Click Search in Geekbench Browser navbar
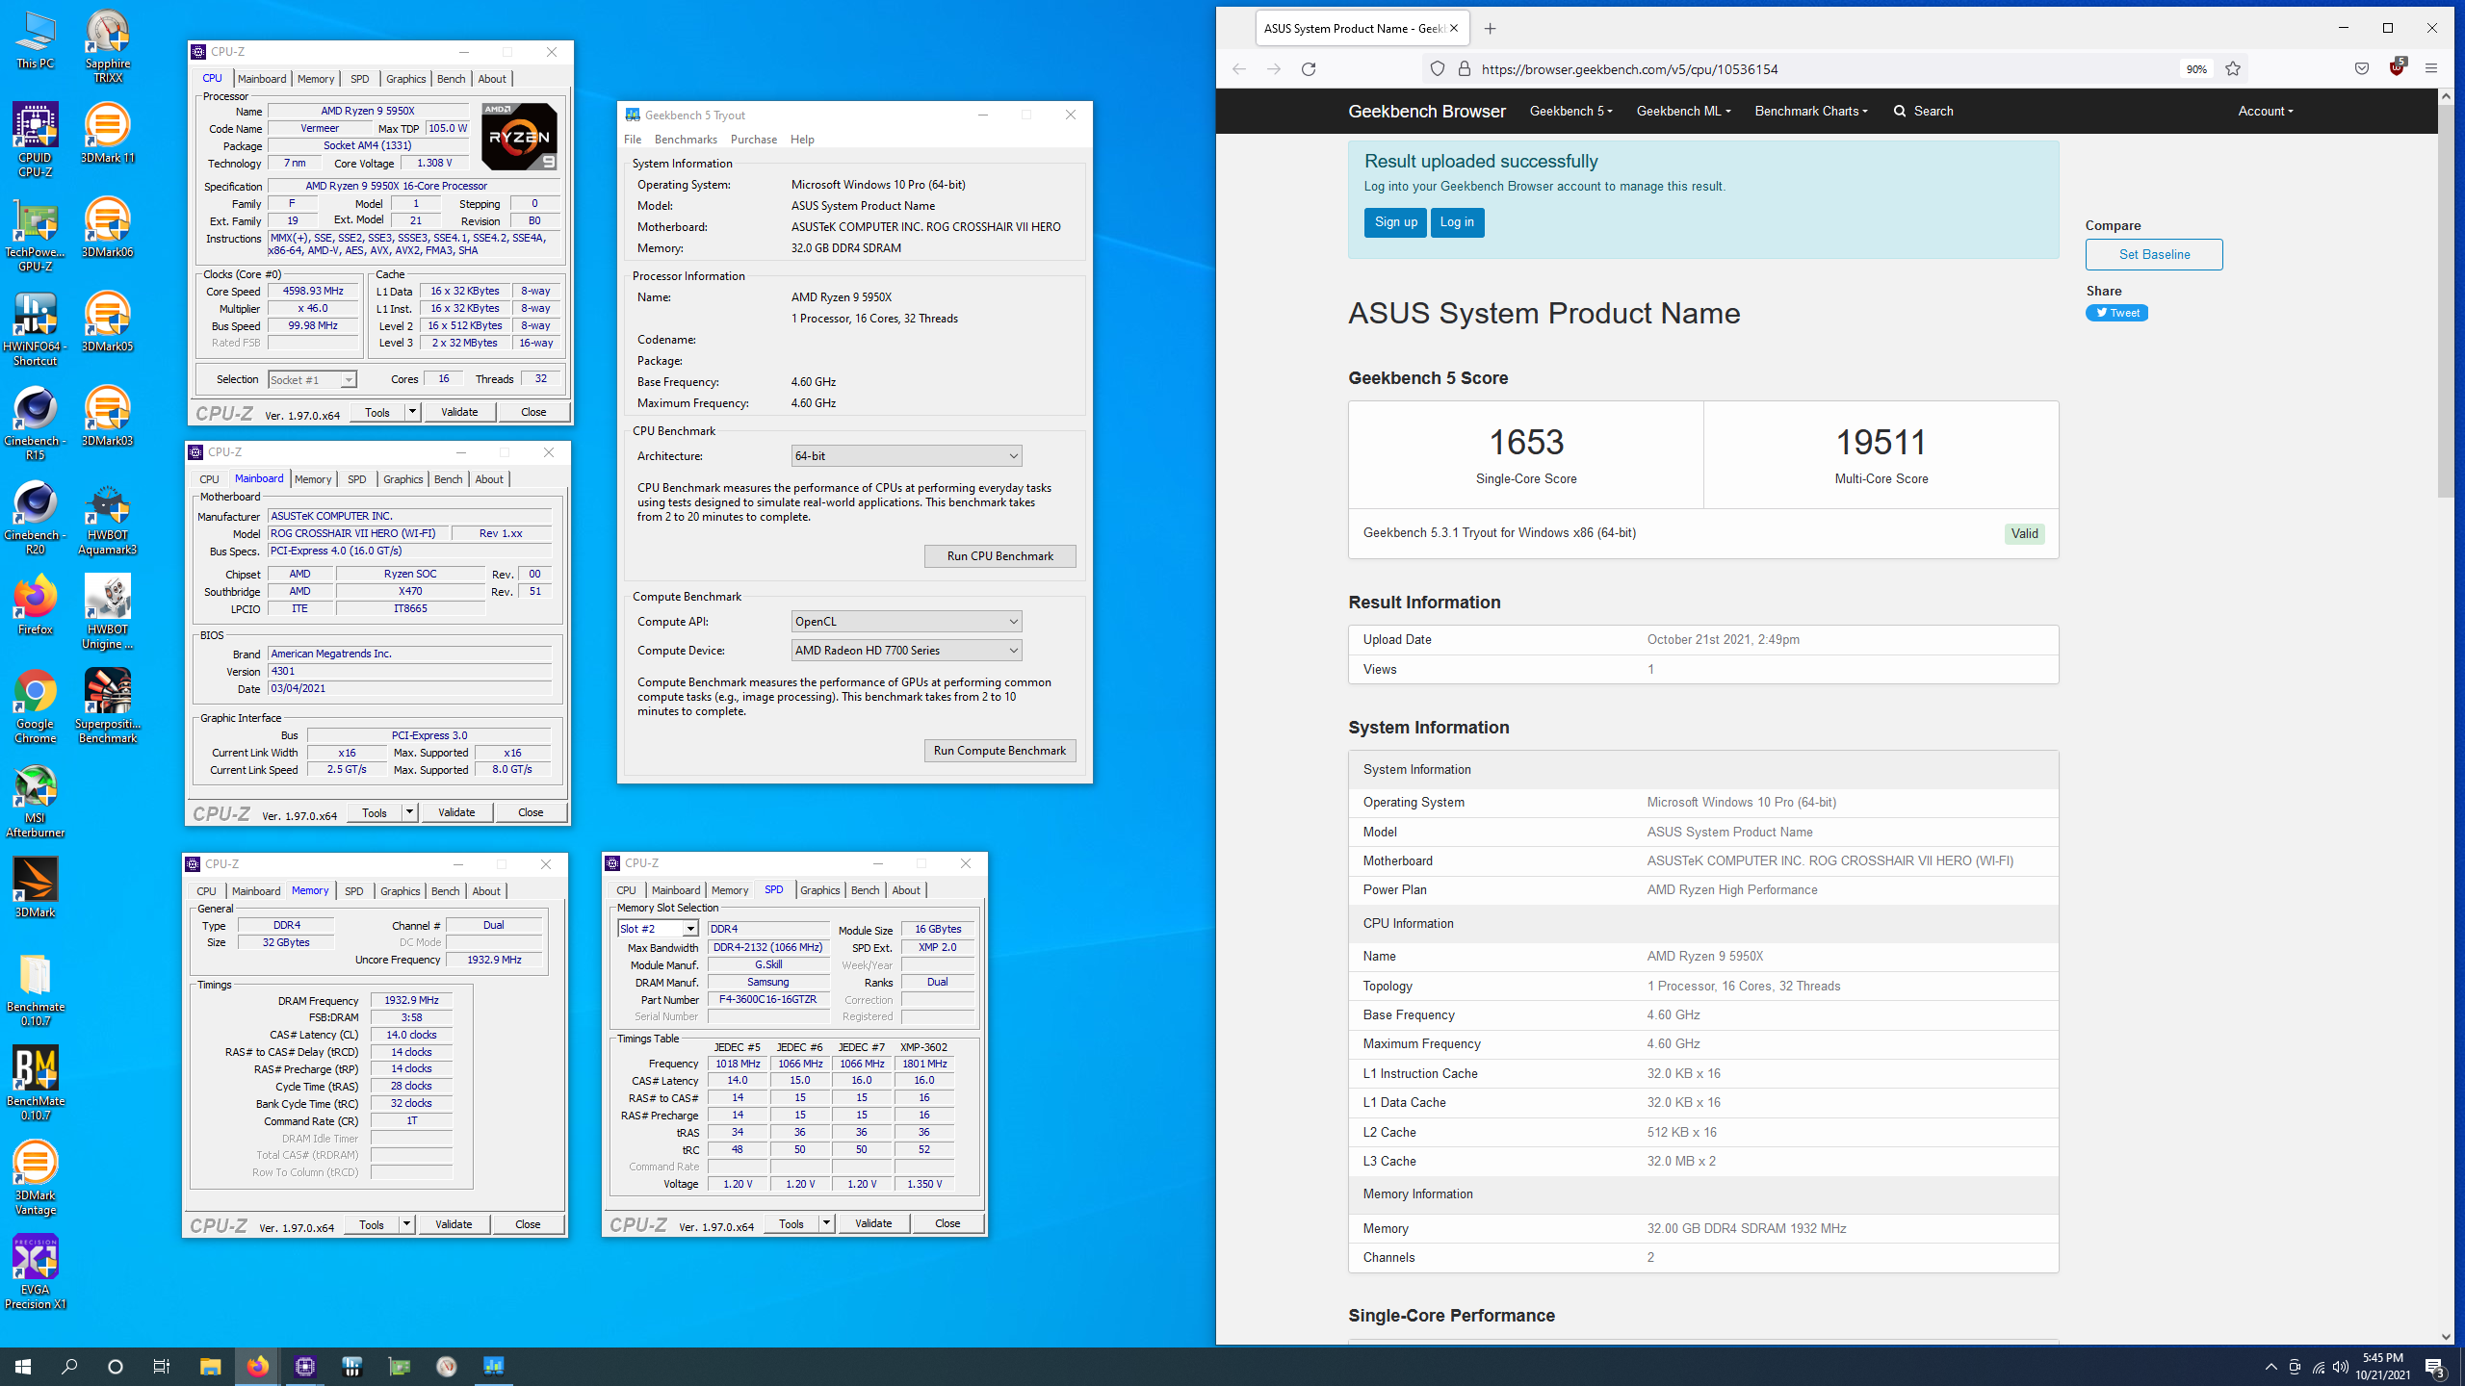 [1923, 112]
